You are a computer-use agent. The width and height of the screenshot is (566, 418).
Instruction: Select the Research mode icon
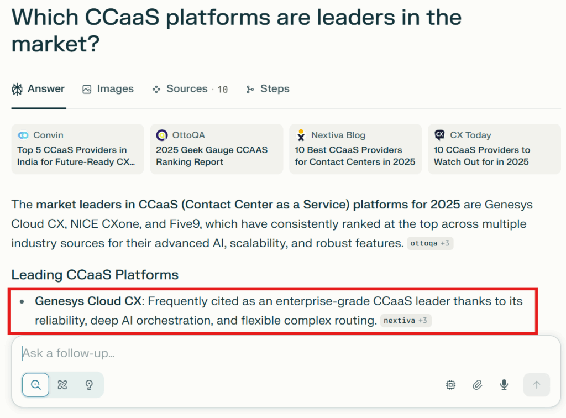[x=62, y=385]
